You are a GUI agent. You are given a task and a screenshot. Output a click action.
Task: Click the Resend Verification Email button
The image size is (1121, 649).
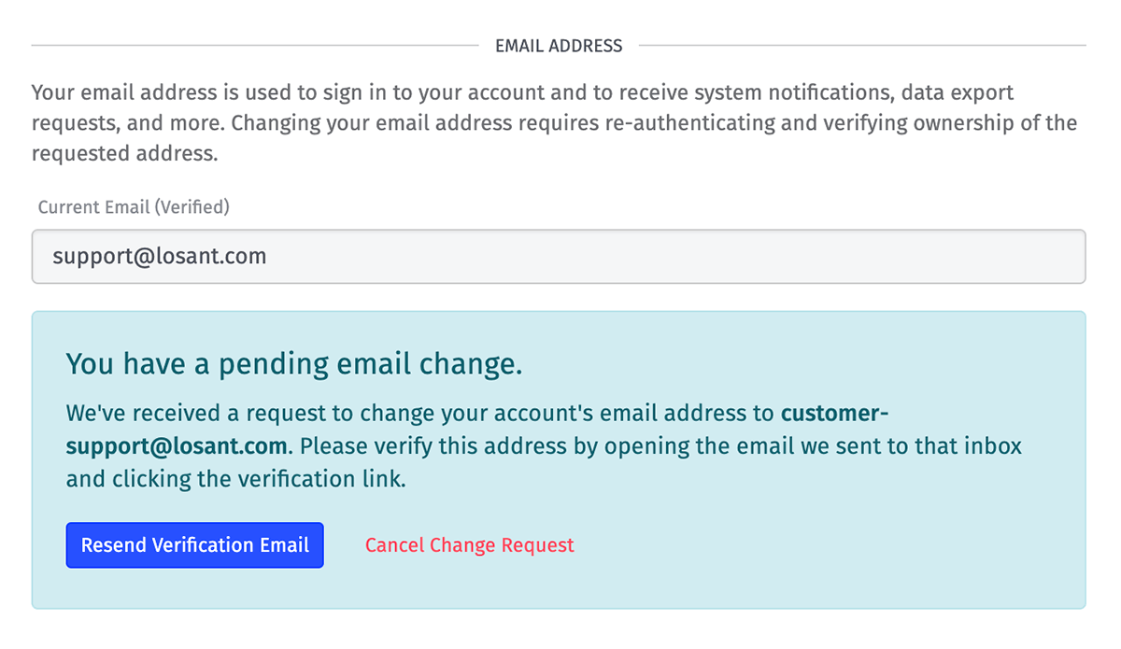[x=194, y=545]
